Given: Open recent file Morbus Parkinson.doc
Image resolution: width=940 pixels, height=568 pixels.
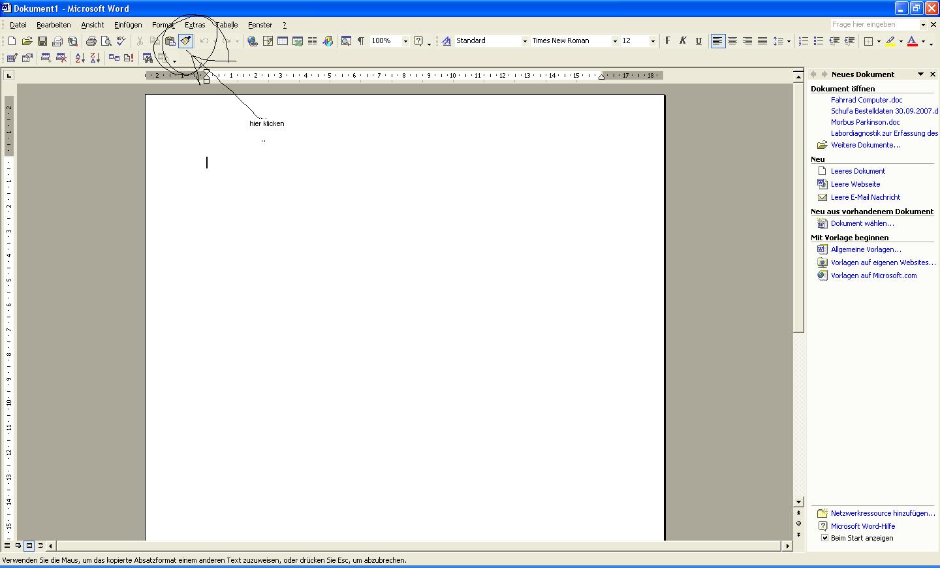Looking at the screenshot, I should pos(865,122).
